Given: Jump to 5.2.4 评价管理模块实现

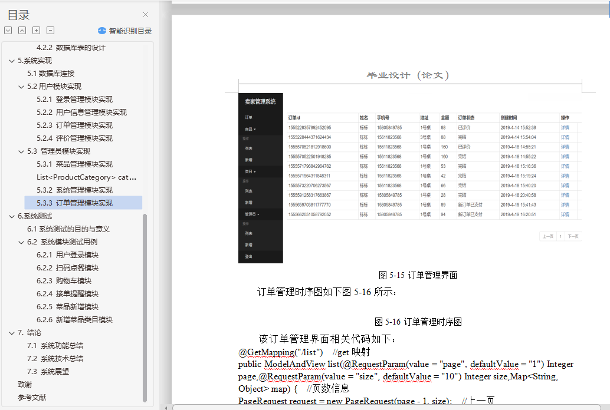Looking at the screenshot, I should 75,138.
